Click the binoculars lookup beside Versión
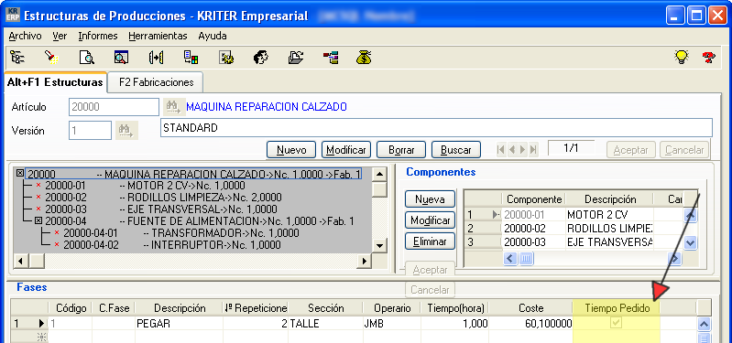Image resolution: width=732 pixels, height=343 pixels. [126, 131]
